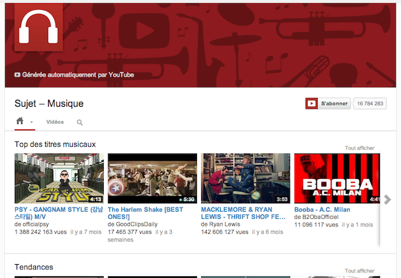Play the Gangnam Style video thumbnail

pyautogui.click(x=59, y=178)
